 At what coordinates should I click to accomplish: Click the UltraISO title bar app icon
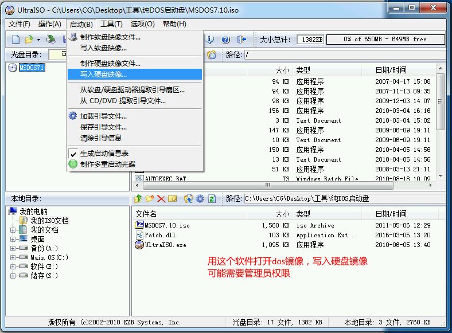(10, 10)
